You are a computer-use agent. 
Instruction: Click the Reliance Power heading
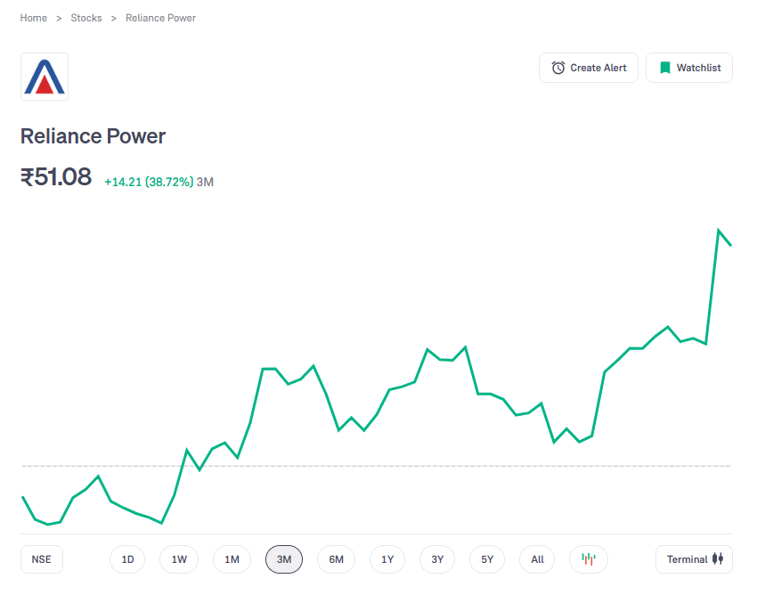pos(93,136)
